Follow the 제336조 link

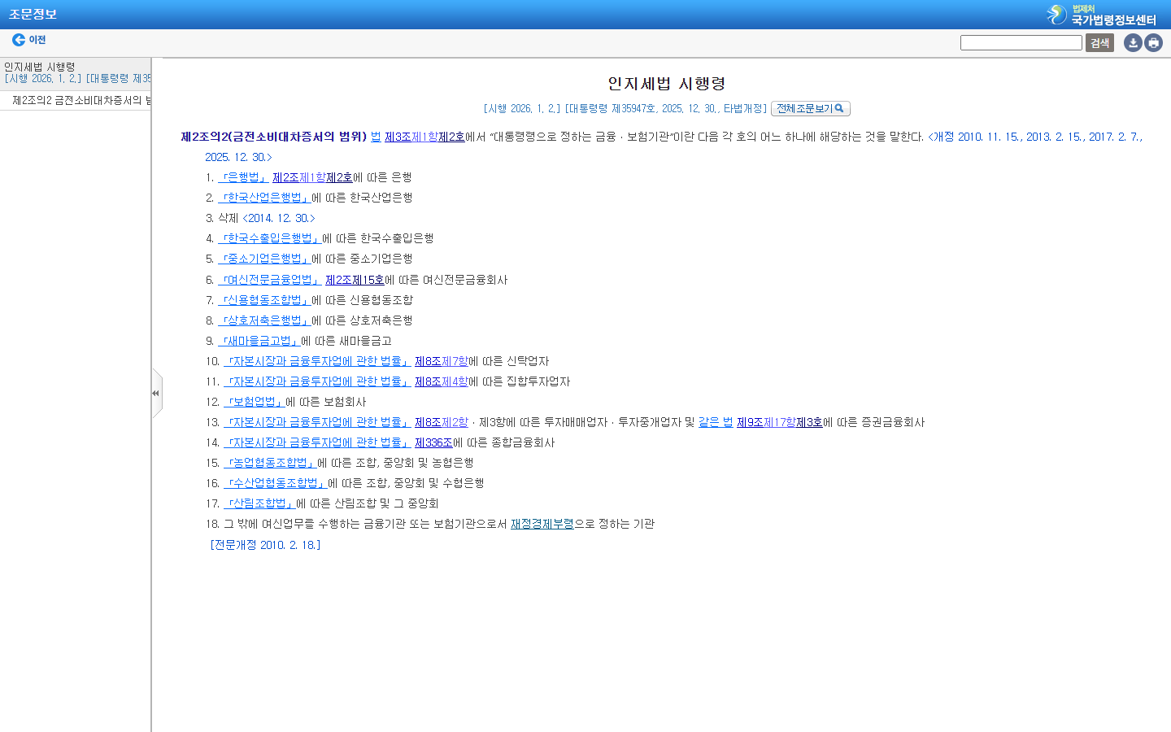click(433, 442)
